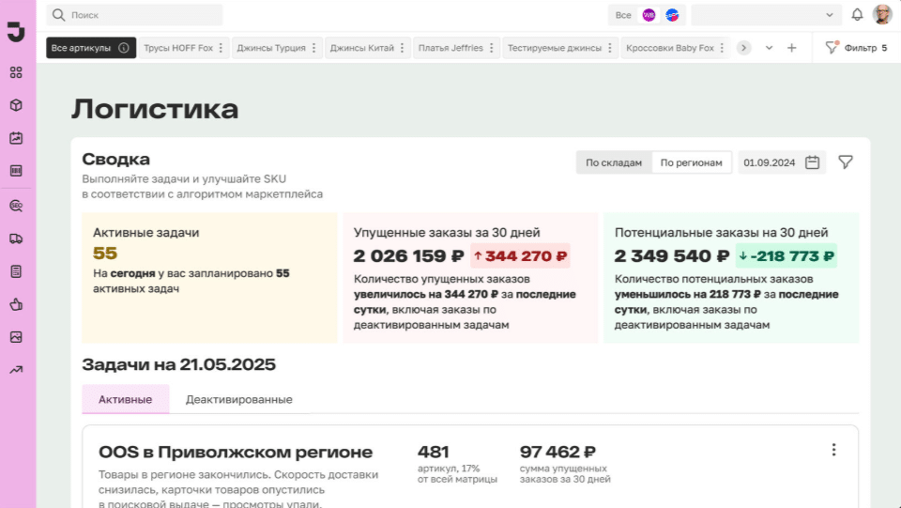Click the 'Активные задачи' card
Image resolution: width=901 pixels, height=508 pixels.
(x=209, y=278)
